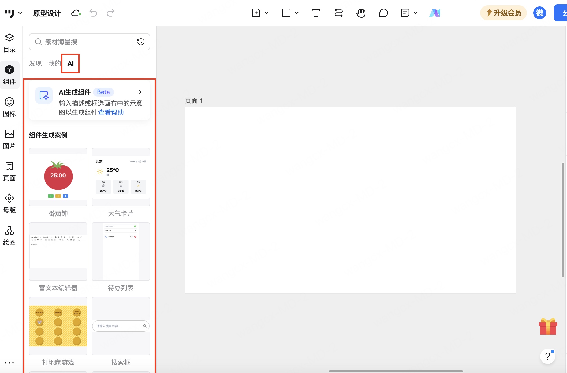The image size is (567, 373).
Task: Click the 组件生成案例 heading text
Action: pos(48,135)
